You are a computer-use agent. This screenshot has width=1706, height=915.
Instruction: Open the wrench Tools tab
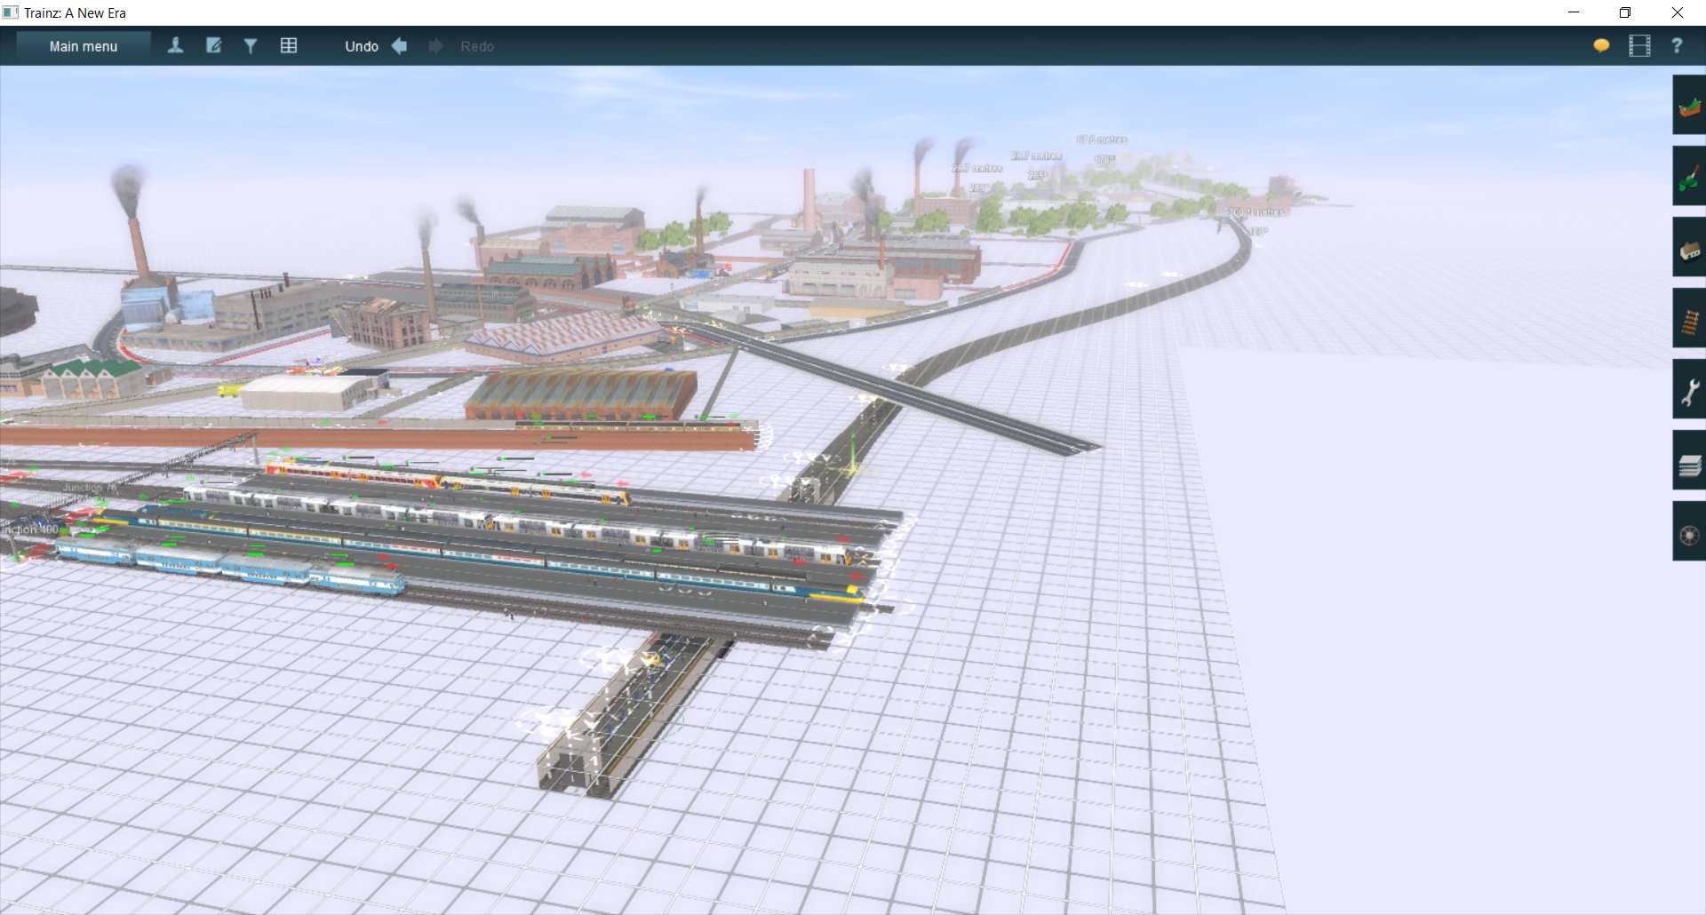pos(1689,389)
